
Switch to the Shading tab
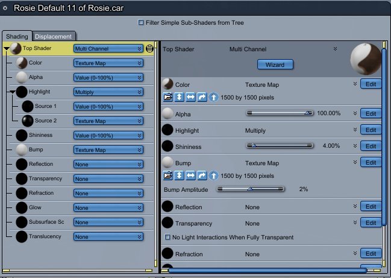17,36
